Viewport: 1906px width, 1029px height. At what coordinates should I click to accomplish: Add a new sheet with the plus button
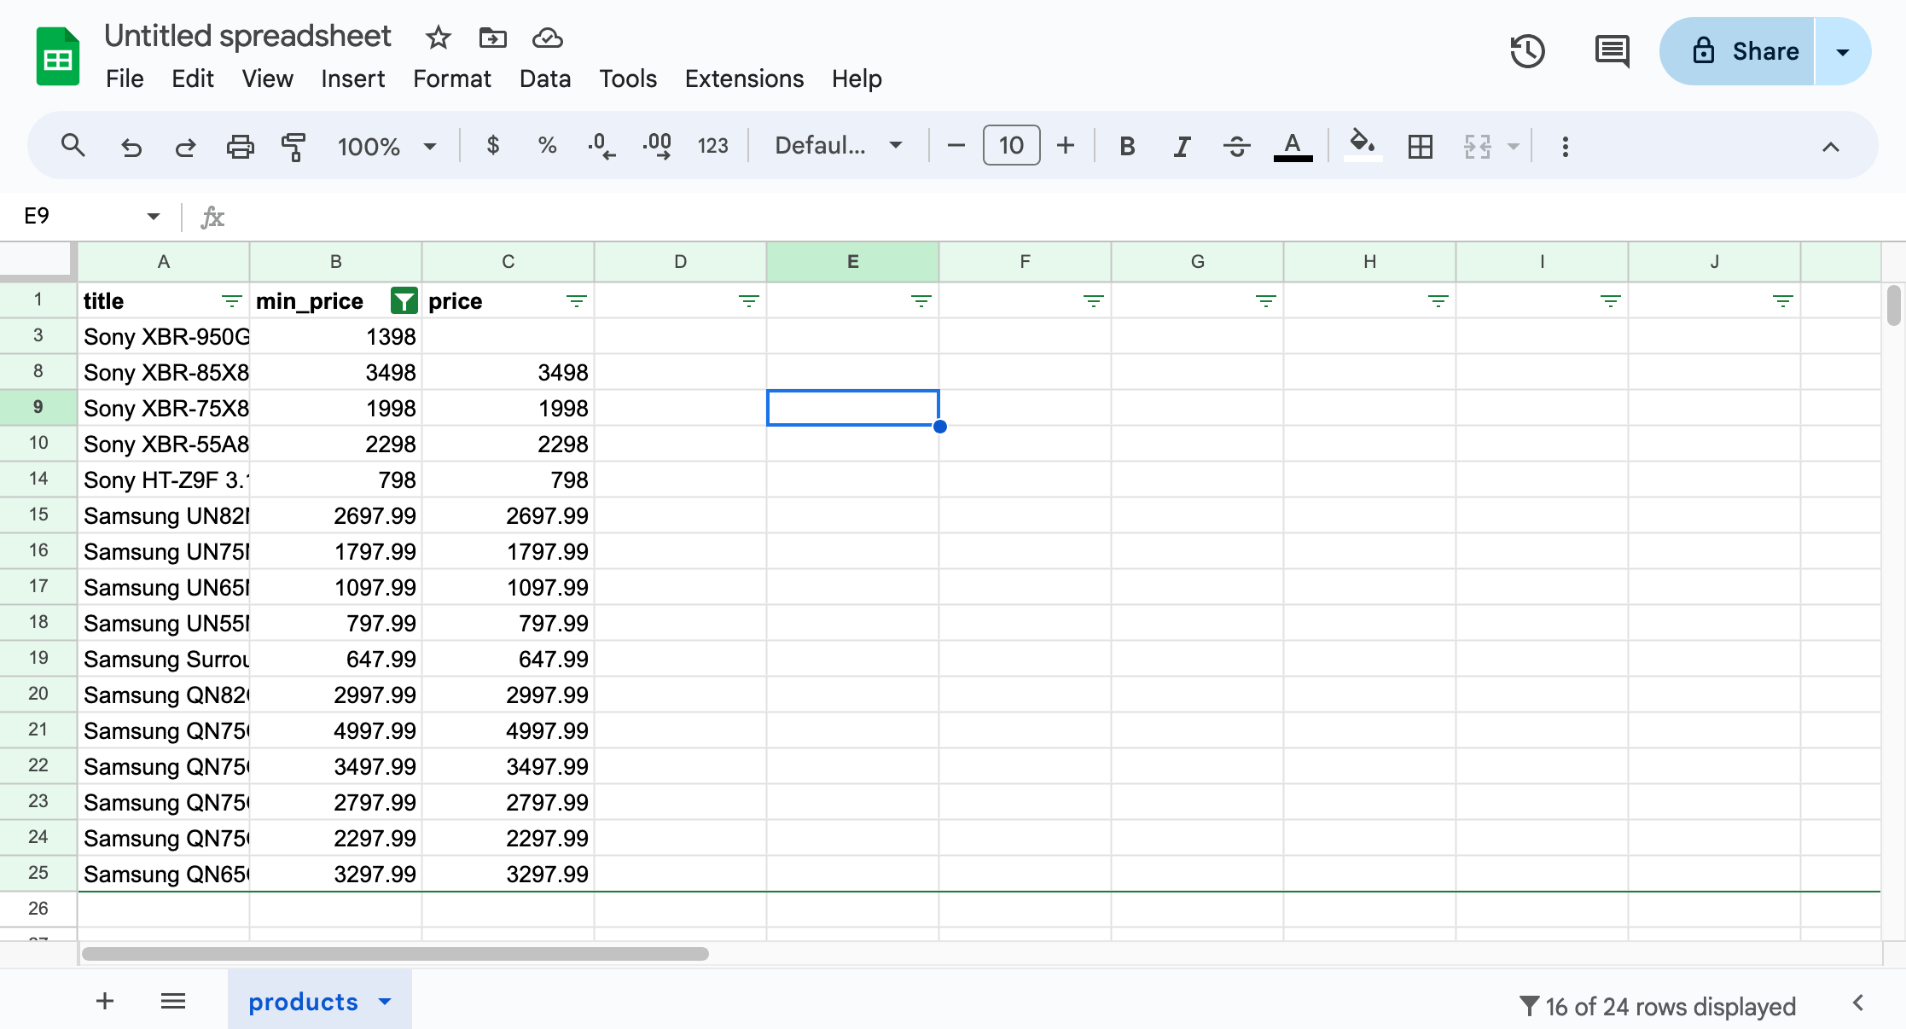click(104, 1001)
